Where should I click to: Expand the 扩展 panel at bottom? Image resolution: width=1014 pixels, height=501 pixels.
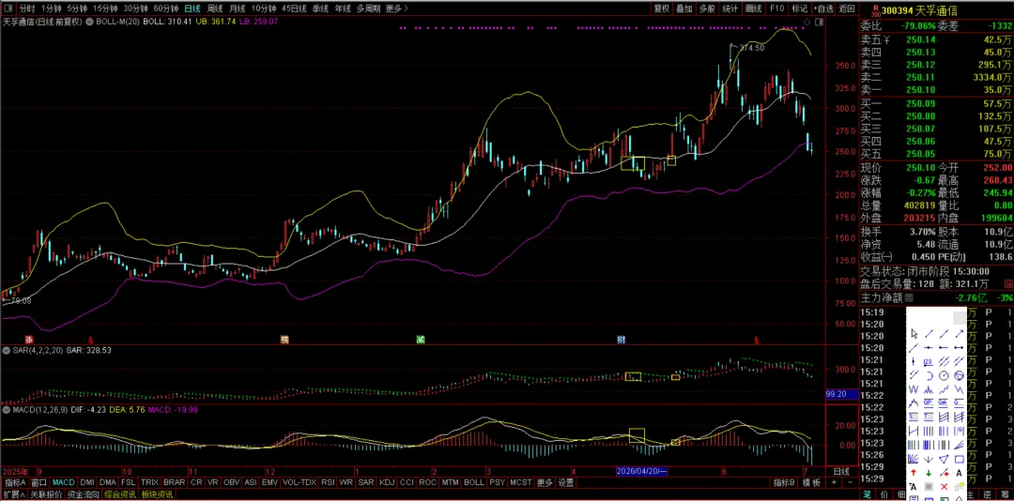(13, 494)
